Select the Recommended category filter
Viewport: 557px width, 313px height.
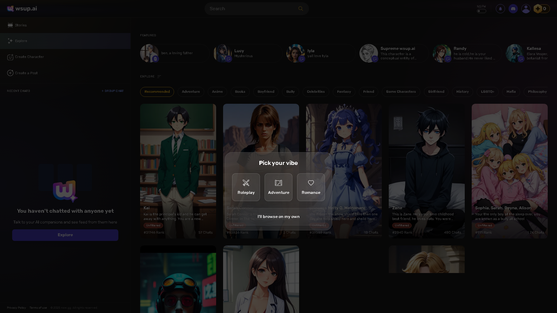[x=157, y=92]
